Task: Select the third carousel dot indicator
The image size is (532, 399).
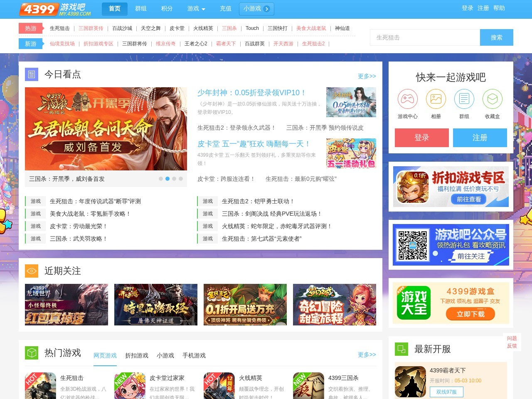Action: click(174, 179)
